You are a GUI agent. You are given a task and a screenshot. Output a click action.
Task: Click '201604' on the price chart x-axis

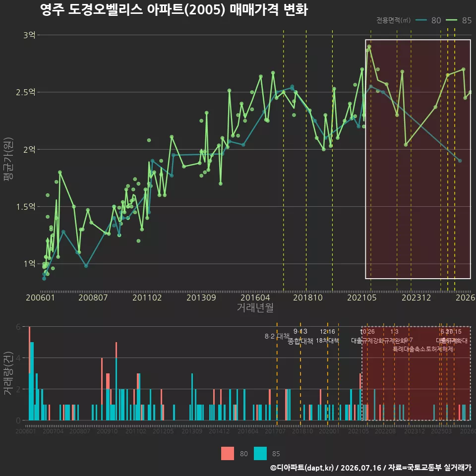(x=255, y=297)
